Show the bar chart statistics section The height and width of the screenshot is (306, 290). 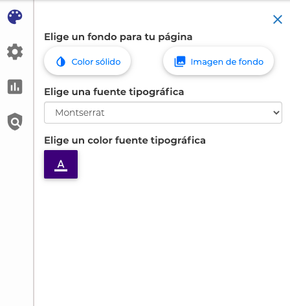(15, 87)
